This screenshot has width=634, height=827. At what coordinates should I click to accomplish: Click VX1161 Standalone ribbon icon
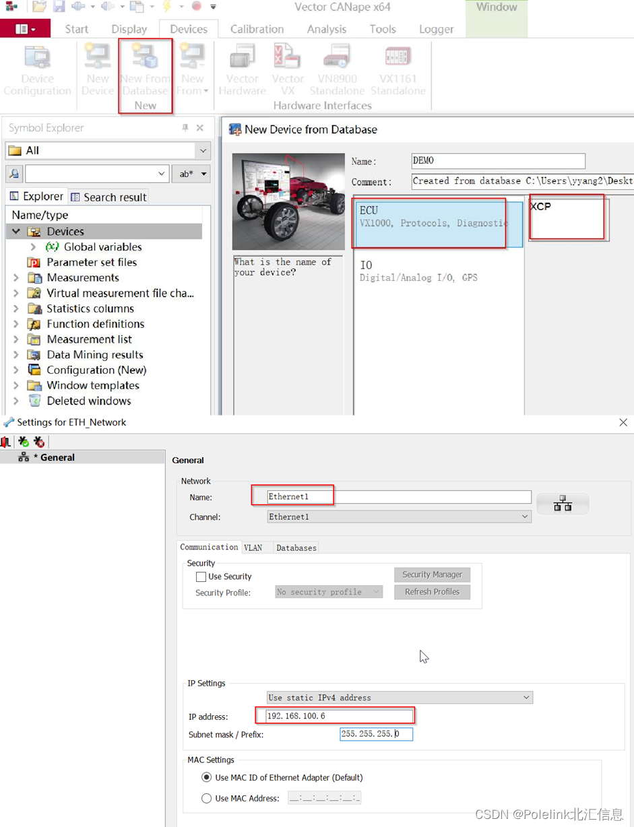(x=398, y=71)
